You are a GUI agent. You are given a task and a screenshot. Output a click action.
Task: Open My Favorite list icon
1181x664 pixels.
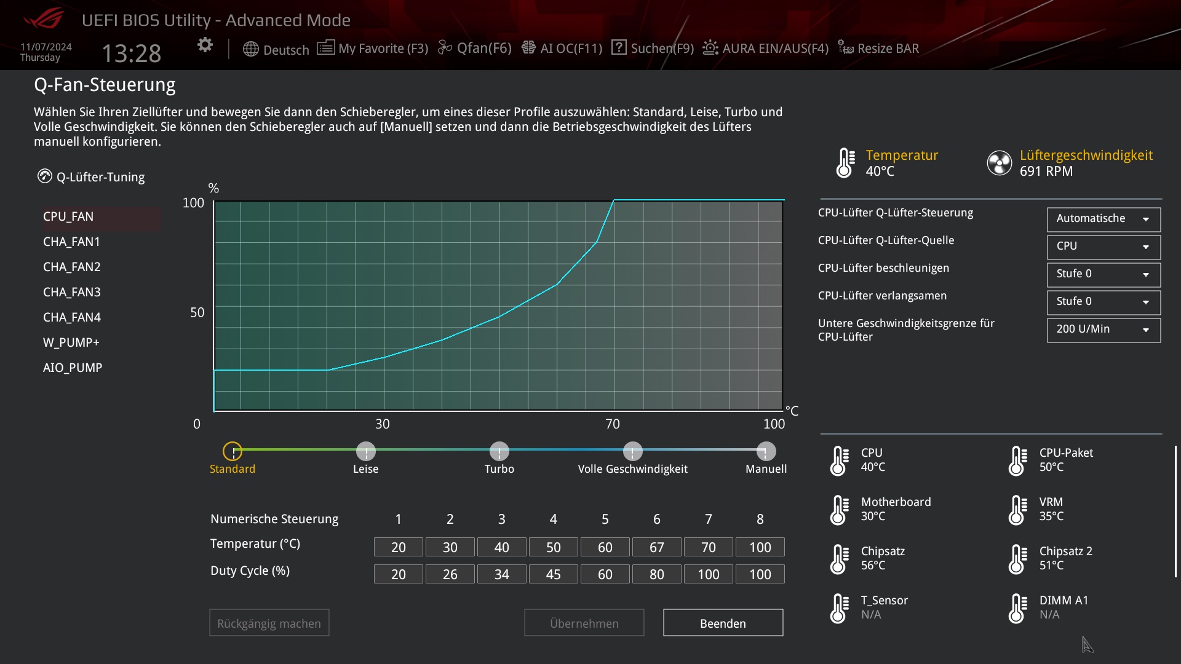click(325, 48)
